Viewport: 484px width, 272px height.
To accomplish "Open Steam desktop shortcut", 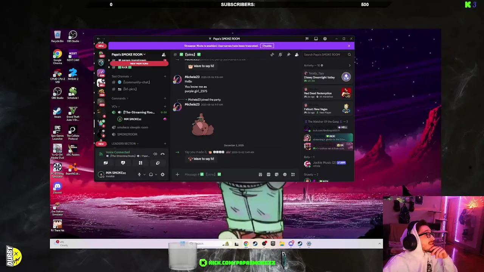I will pyautogui.click(x=57, y=112).
